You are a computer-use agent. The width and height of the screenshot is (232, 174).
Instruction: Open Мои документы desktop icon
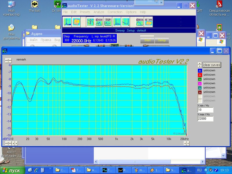pyautogui.click(x=11, y=32)
